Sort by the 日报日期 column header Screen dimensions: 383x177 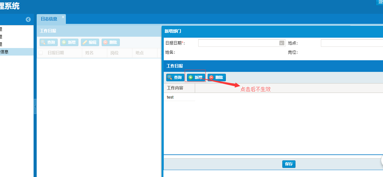pos(56,53)
